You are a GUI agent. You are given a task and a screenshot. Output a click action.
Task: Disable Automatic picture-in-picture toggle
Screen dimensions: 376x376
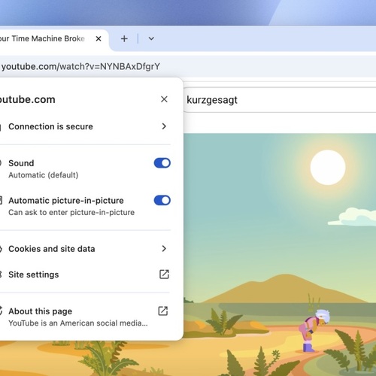(162, 200)
